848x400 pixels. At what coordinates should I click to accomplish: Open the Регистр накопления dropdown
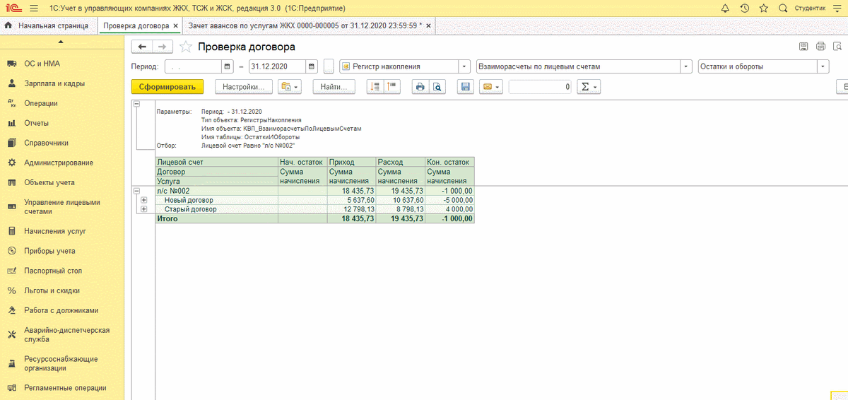click(465, 66)
